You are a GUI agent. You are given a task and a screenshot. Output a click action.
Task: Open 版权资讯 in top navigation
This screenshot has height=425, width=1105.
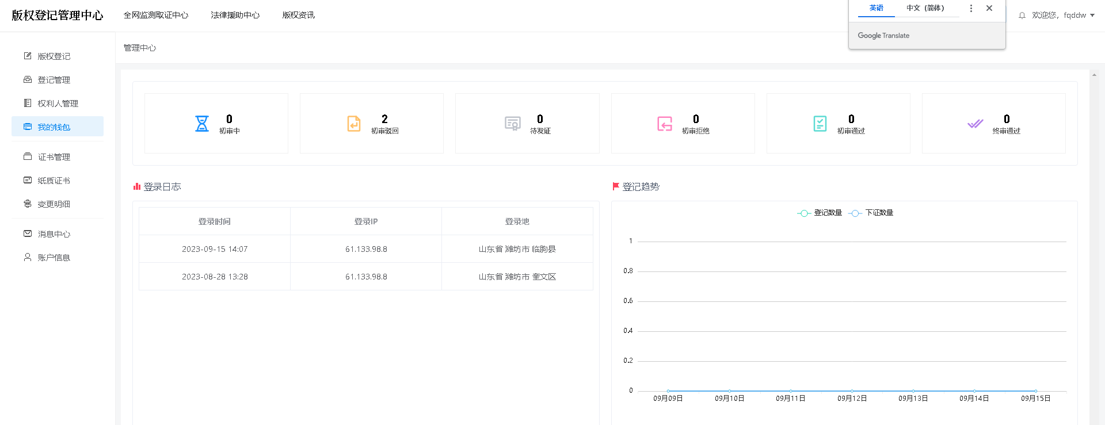[299, 15]
